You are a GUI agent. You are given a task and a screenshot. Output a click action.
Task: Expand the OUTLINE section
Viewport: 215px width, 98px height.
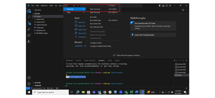click(x=38, y=83)
